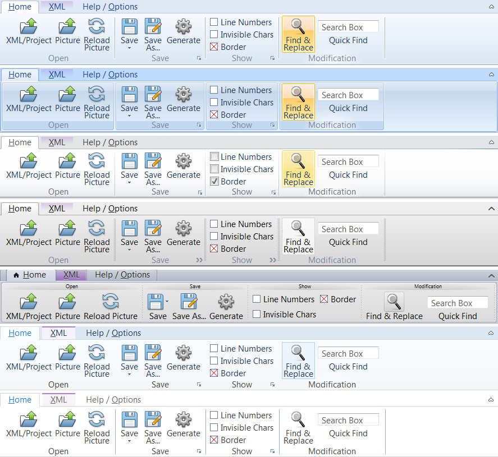Viewport: 498px width, 457px height.
Task: Click Quick Find beside one-line Find & Replace
Action: pyautogui.click(x=458, y=316)
